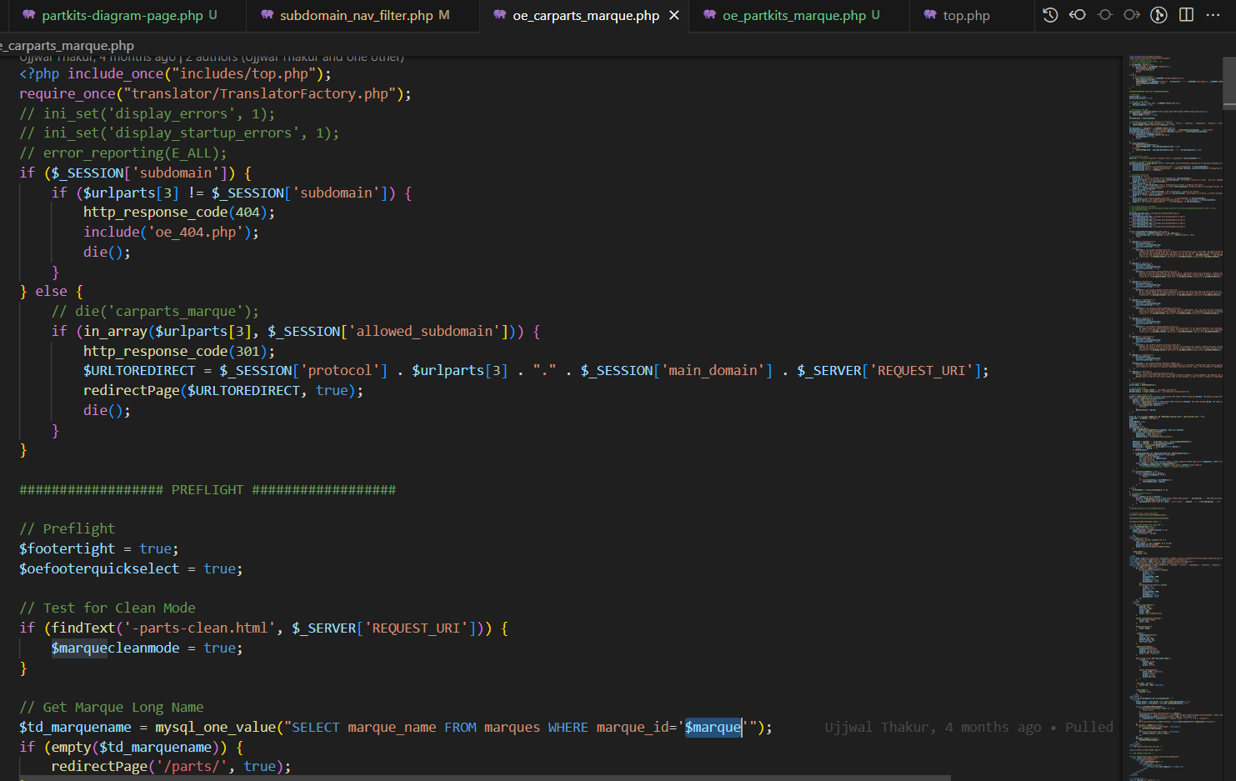Screen dimensions: 1236x781
Task: Open the oe_partkits_marque.php tab
Action: point(793,15)
